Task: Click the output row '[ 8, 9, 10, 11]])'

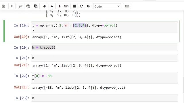Action: pos(63,15)
